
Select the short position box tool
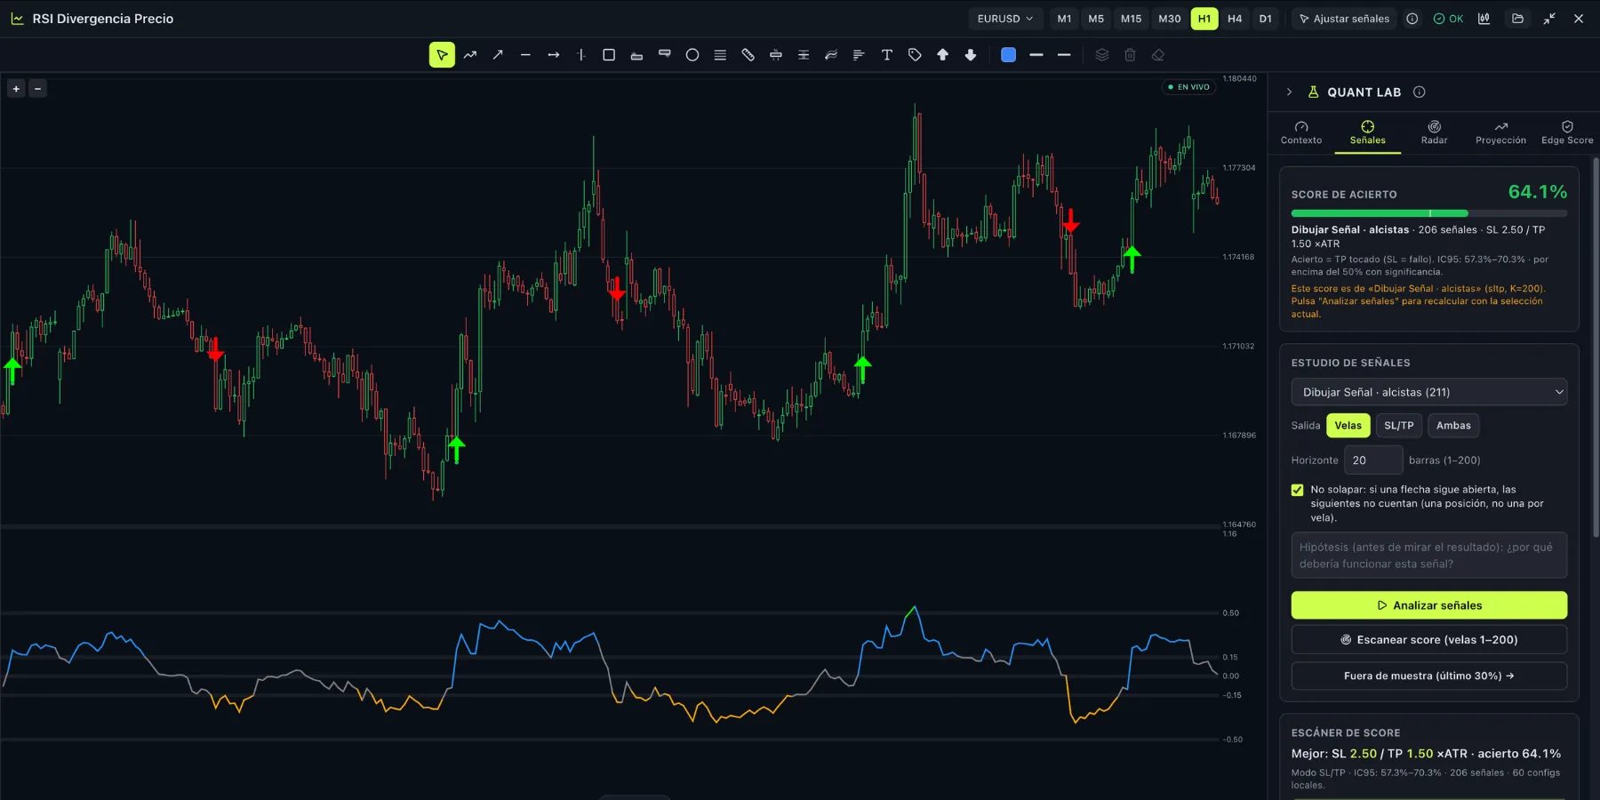(665, 55)
